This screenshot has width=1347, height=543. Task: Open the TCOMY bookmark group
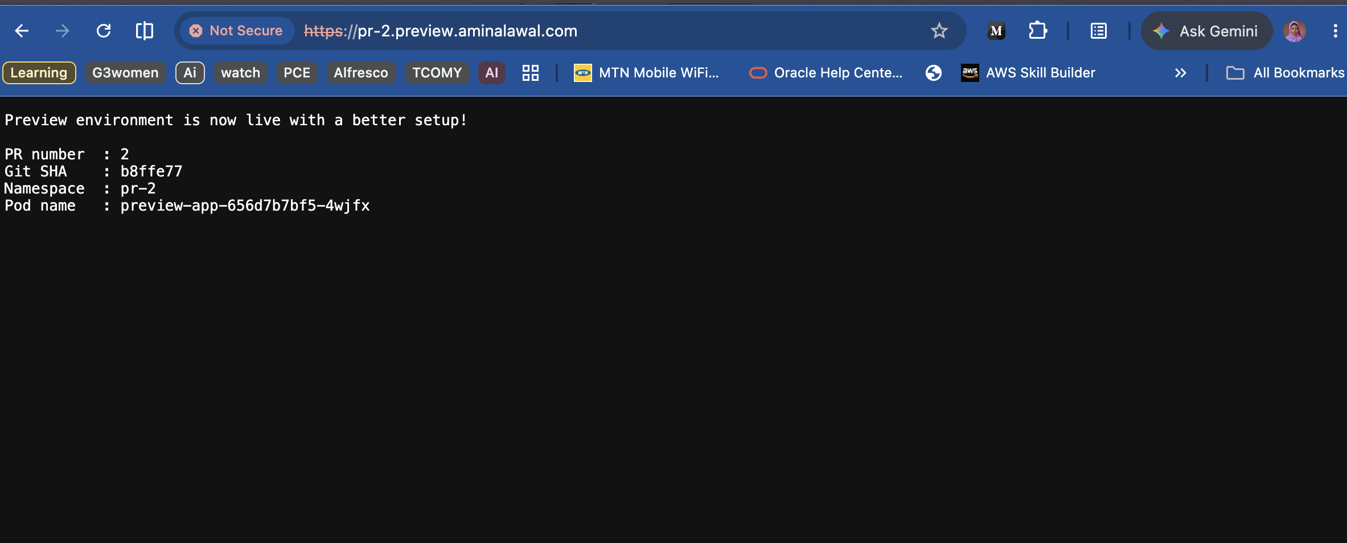coord(437,73)
